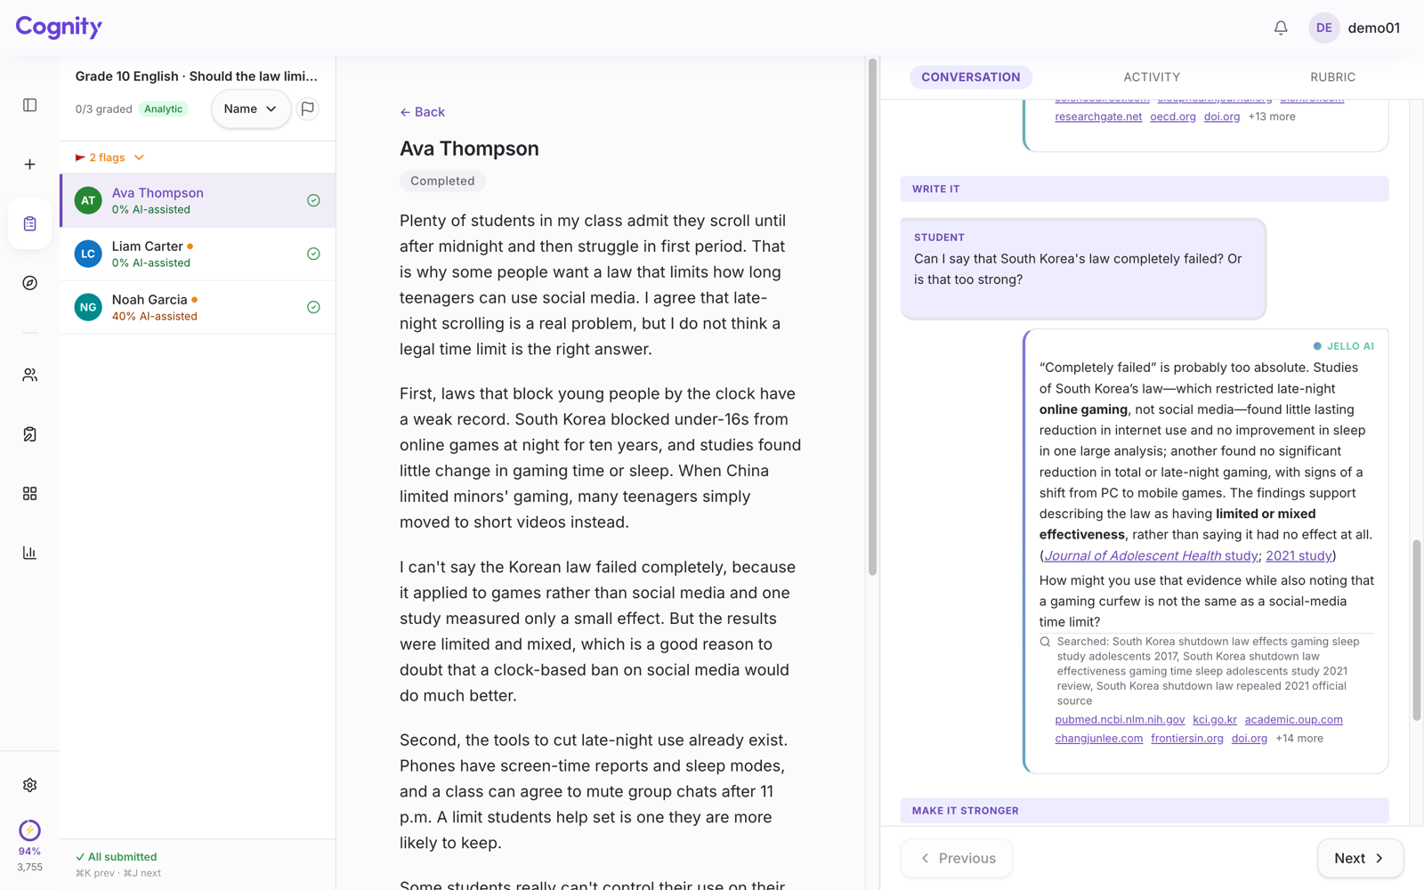Click the Analytic rubric badge
Viewport: 1424px width, 890px height.
164,109
